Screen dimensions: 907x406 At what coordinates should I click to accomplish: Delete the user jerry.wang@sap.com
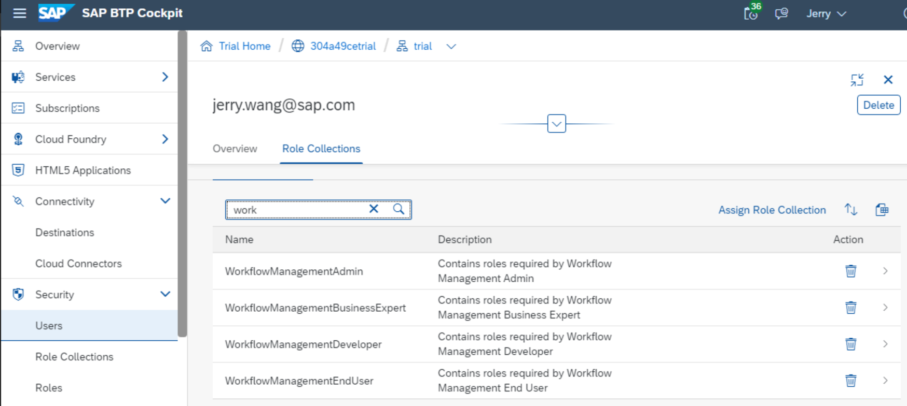pos(878,105)
